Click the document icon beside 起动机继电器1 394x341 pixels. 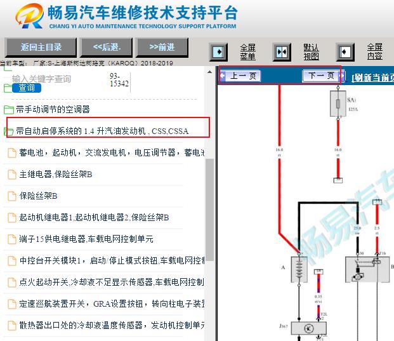12,218
